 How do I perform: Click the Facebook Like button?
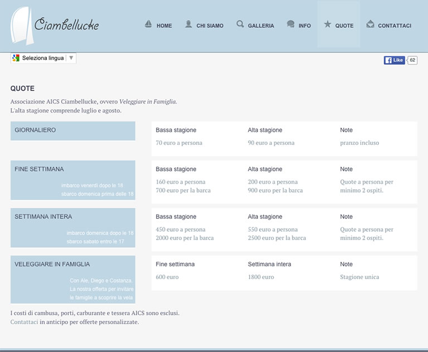click(395, 60)
